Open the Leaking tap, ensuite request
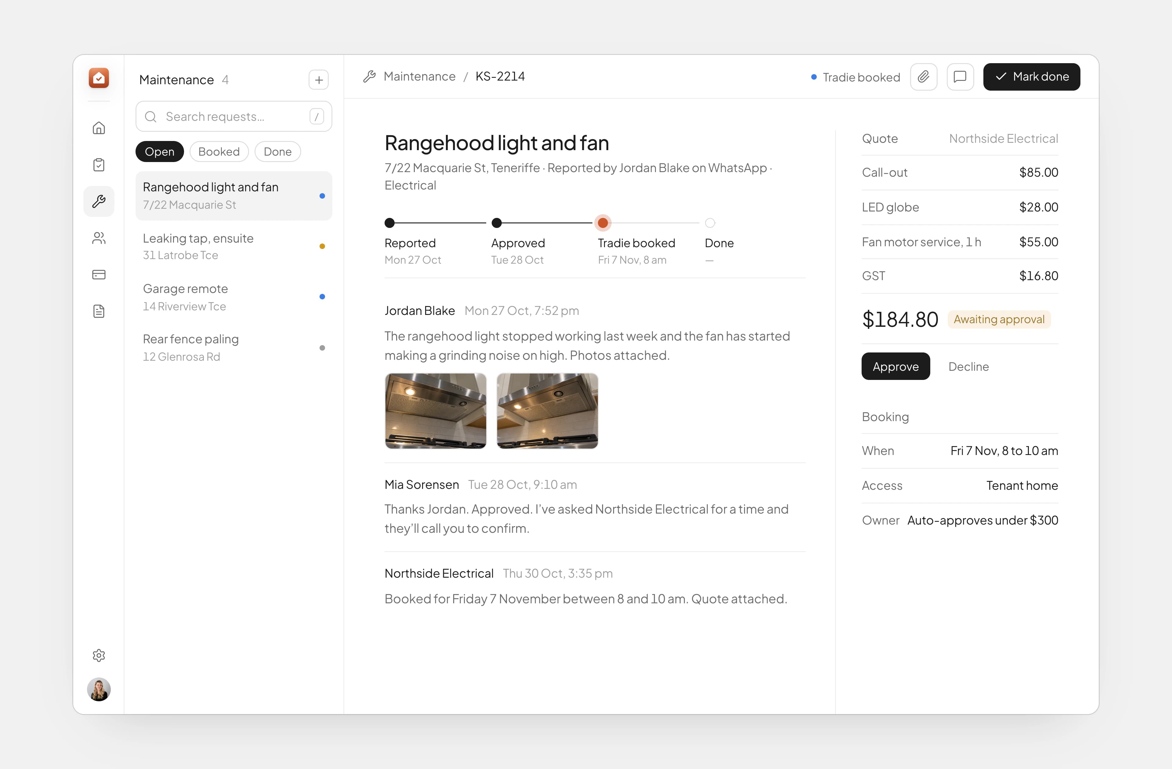 click(x=234, y=247)
